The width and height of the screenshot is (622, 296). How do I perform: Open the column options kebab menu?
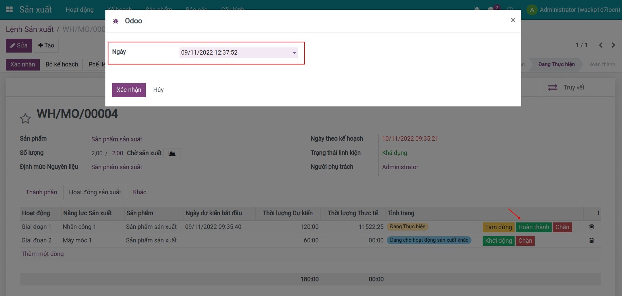[598, 213]
